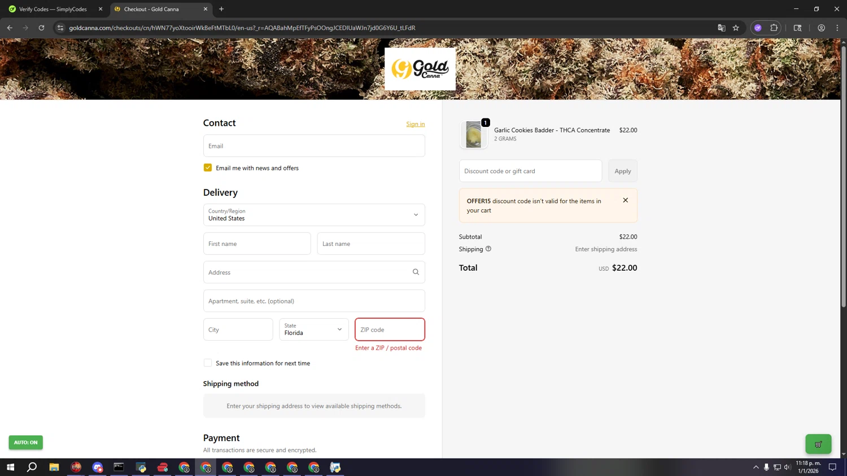Open Chrome's three-dot menu
Screen dimensions: 847x476
(x=837, y=28)
